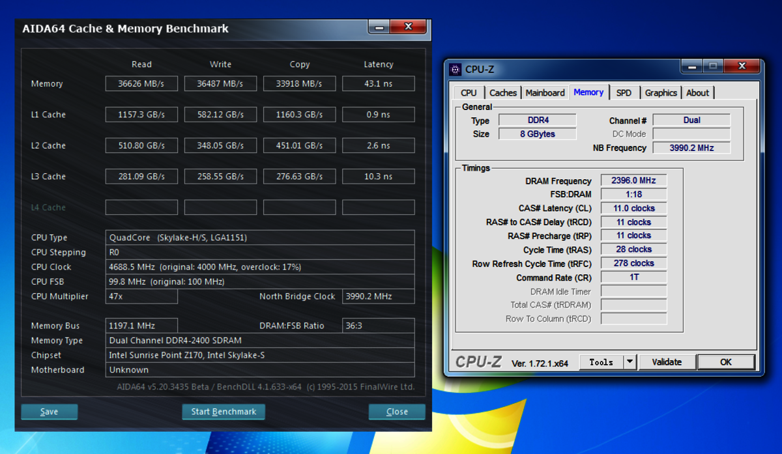Click the Motherboard Unknown field

click(x=260, y=370)
